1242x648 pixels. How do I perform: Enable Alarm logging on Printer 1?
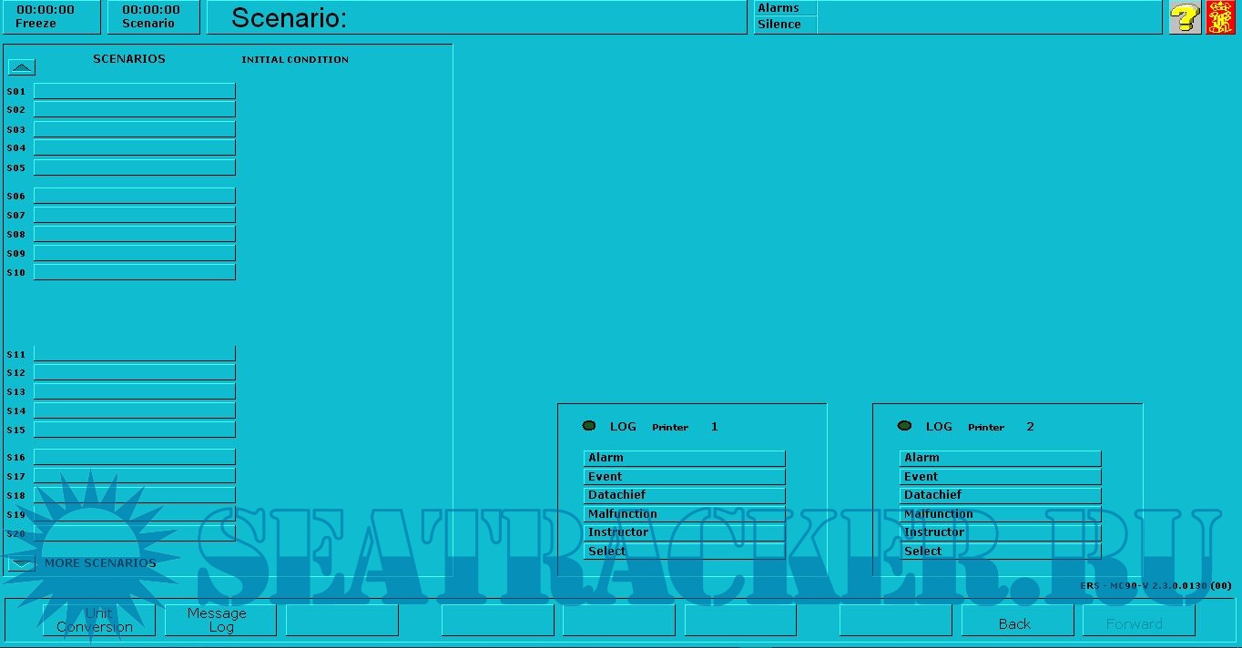(684, 457)
